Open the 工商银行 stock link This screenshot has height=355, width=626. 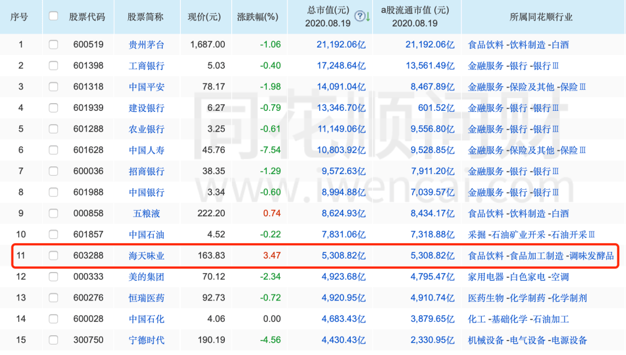point(147,65)
